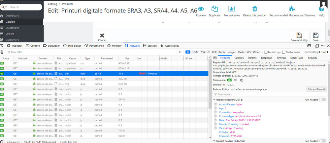
Task: Pause network recording
Action: [180, 52]
